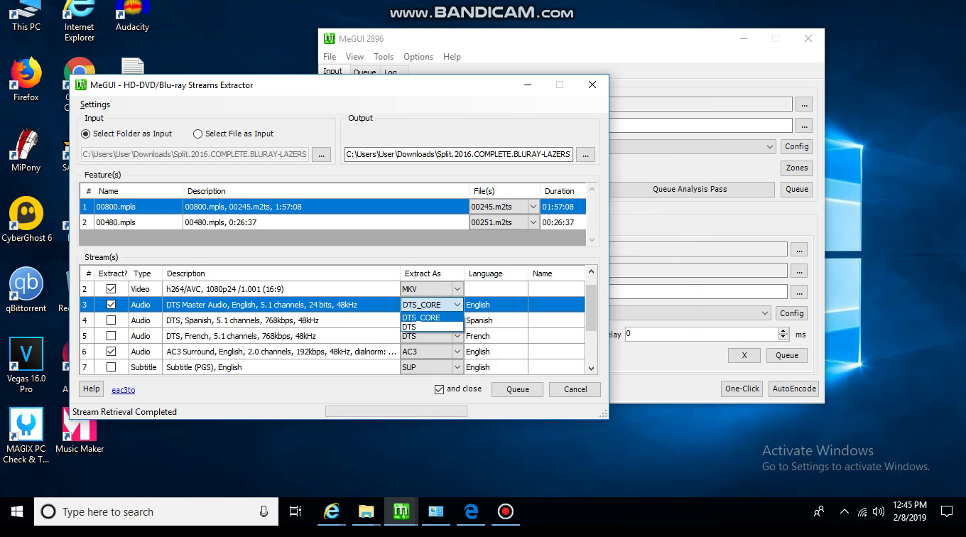Open the MKV Extract As dropdown

457,289
